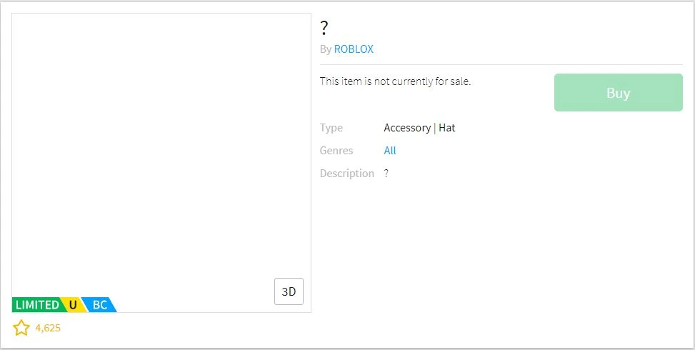The width and height of the screenshot is (695, 350).
Task: Select the Accessory type text
Action: point(407,128)
